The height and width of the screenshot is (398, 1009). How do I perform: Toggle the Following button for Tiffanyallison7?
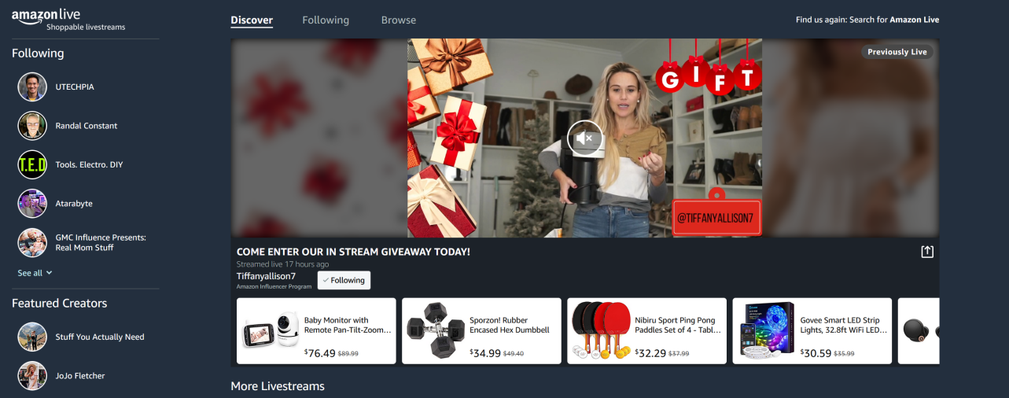[x=344, y=280]
